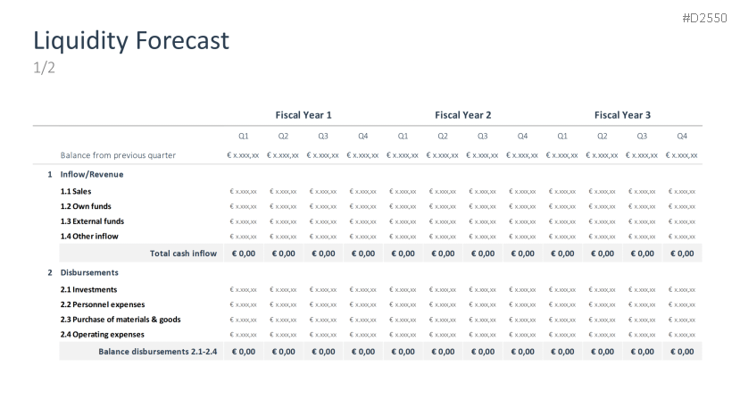
Task: Select the 1.4 Other inflow label
Action: tap(89, 237)
